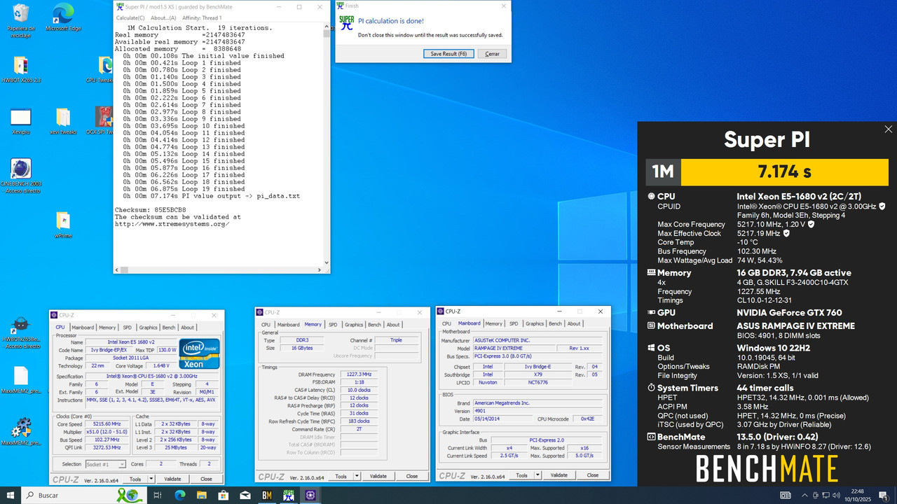Switch to Bench tab in CPU-Z CPU window

point(168,328)
